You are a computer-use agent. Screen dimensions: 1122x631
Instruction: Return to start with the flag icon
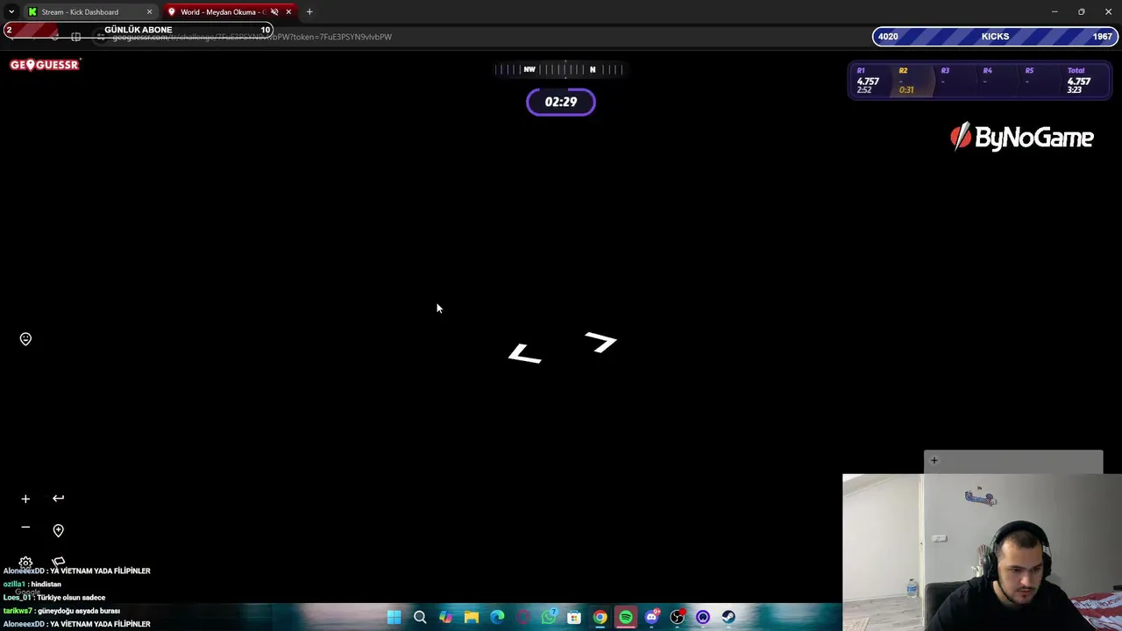(59, 562)
